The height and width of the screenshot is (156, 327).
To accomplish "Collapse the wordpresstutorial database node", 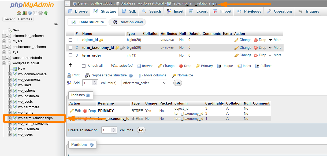I will (4, 63).
